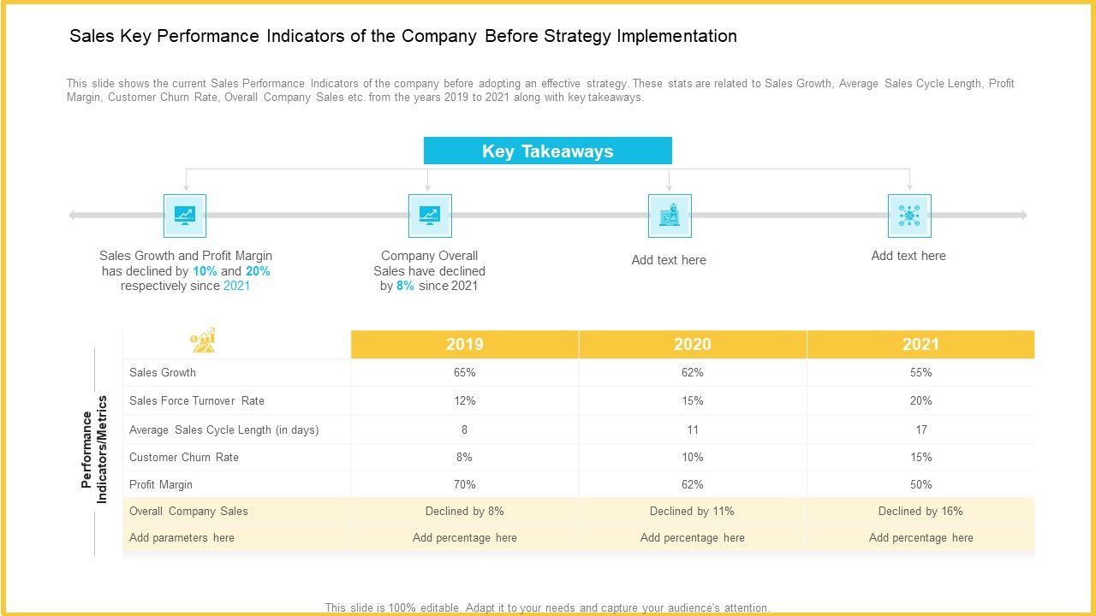1096x616 pixels.
Task: Click 'Add text here' below laptop analytics icon
Action: point(669,260)
